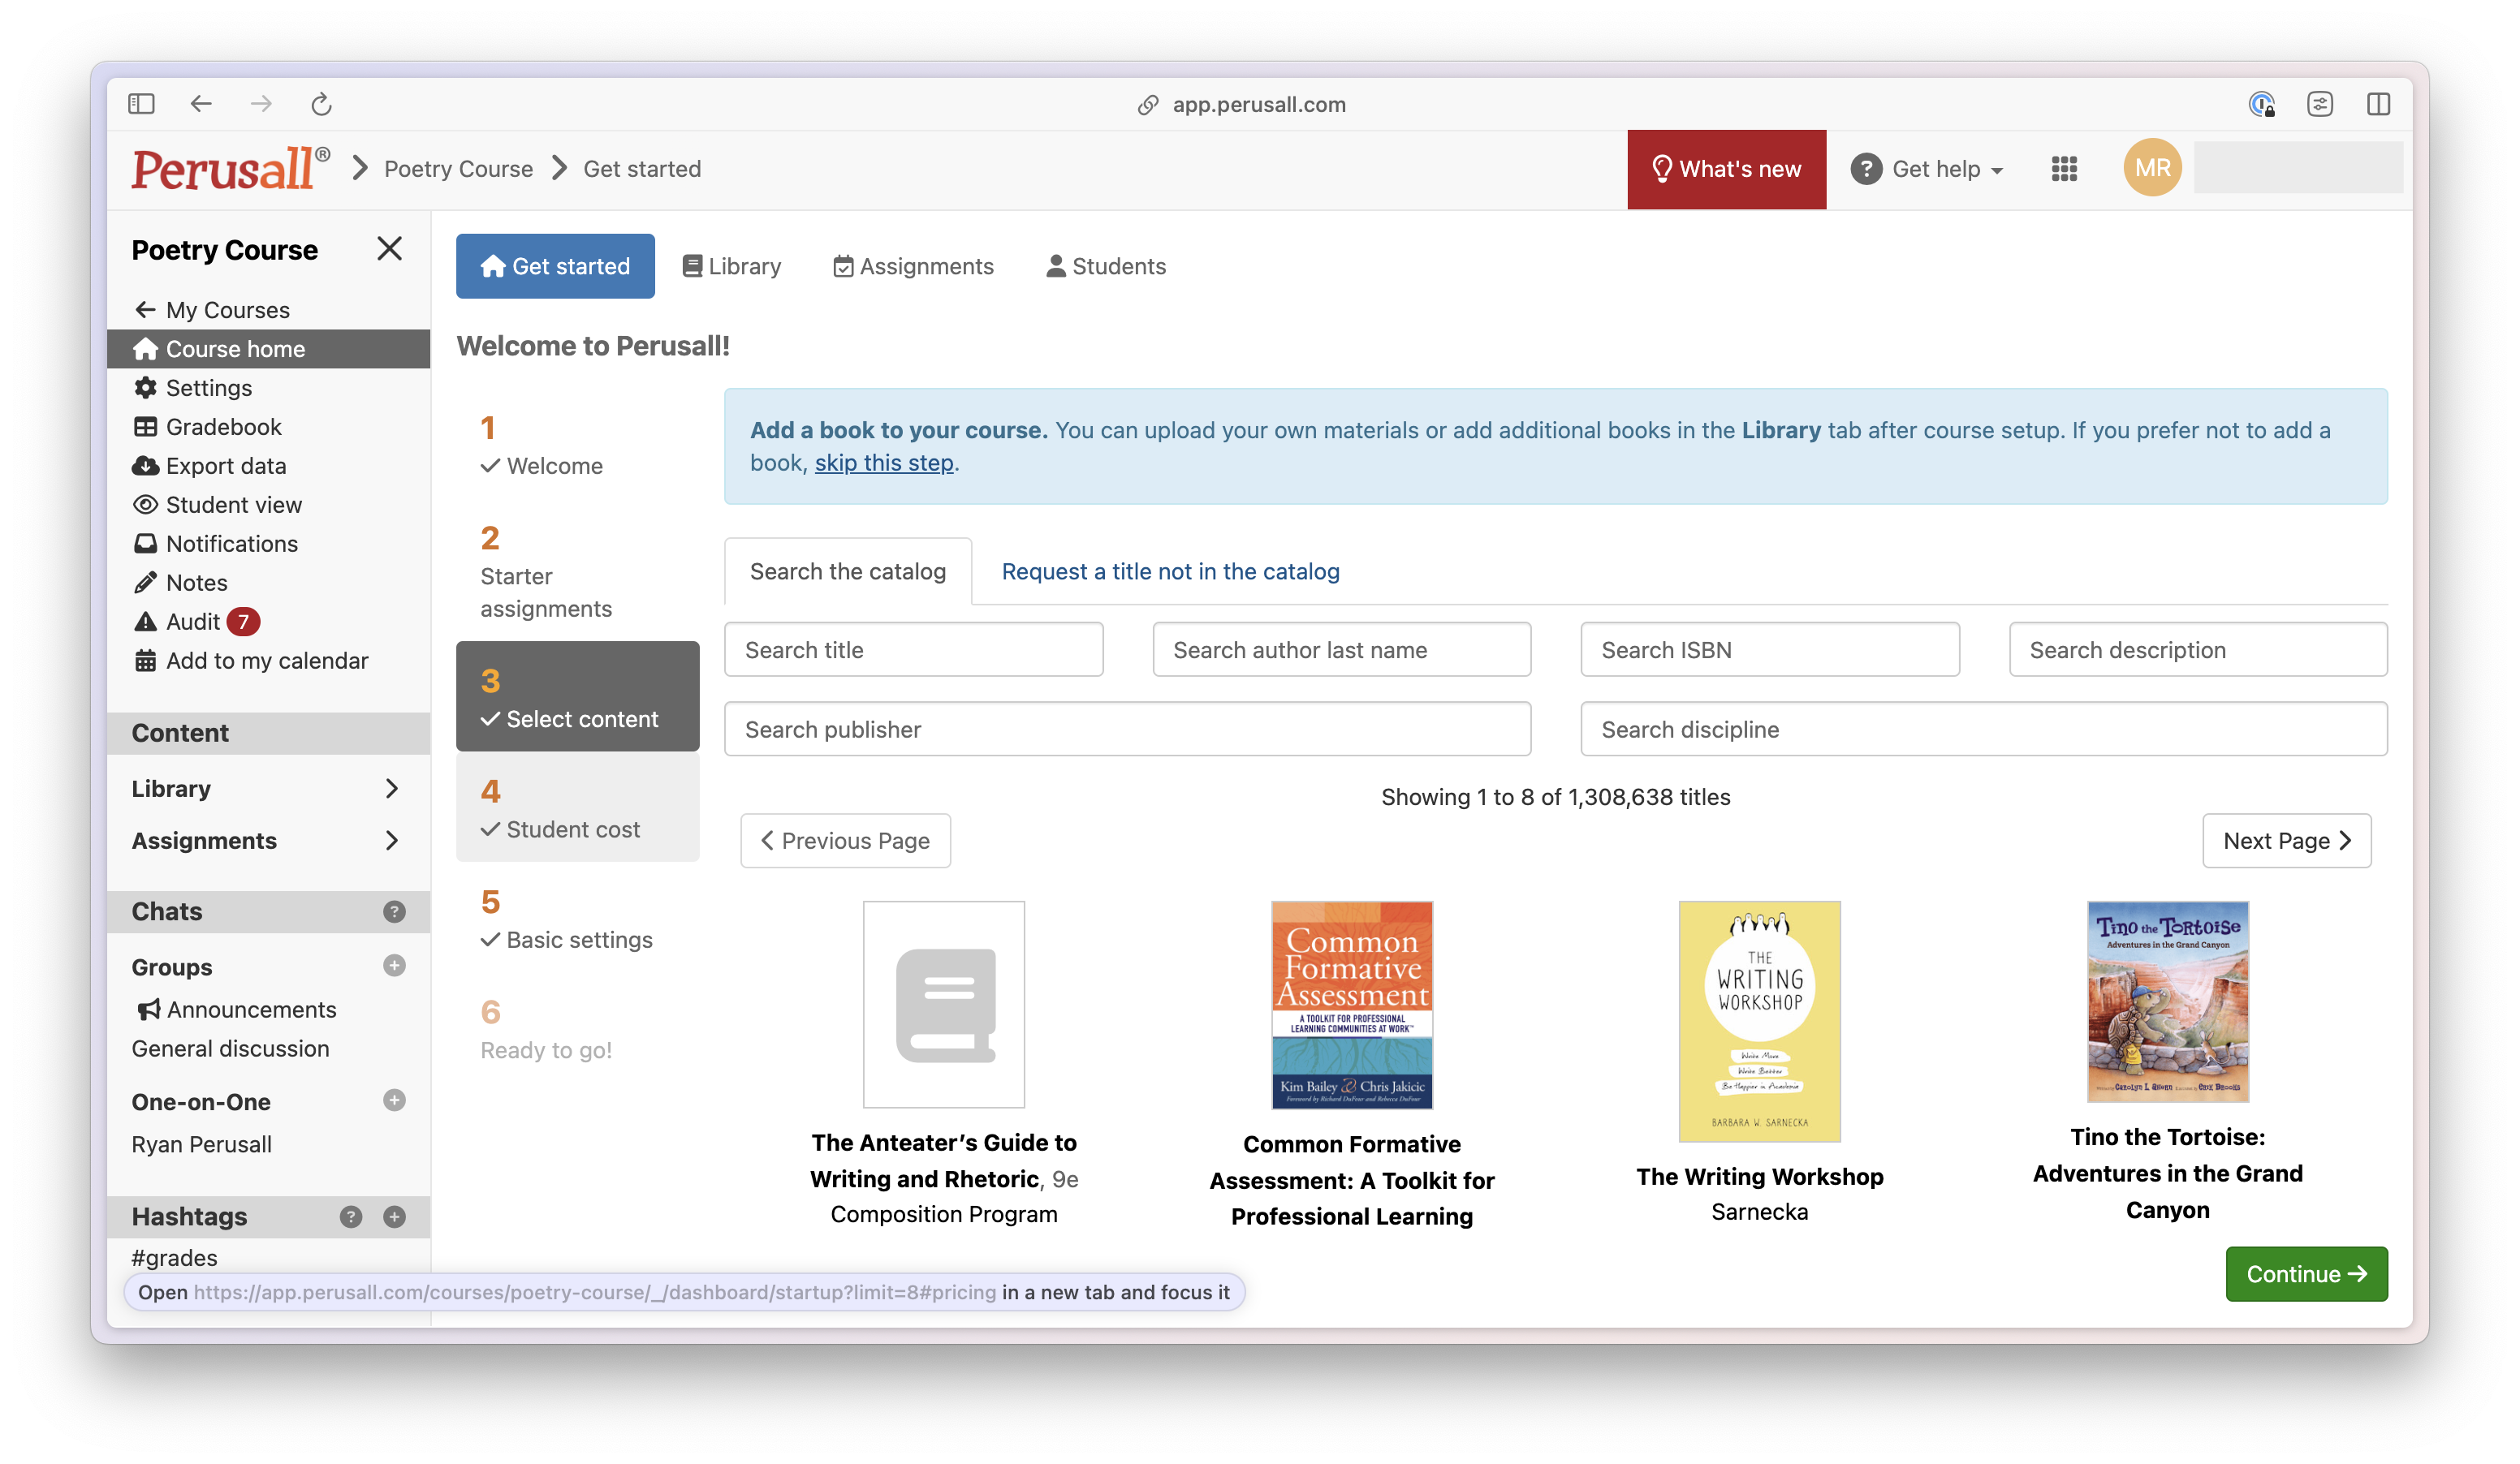Switch to the Students tab

pos(1106,266)
